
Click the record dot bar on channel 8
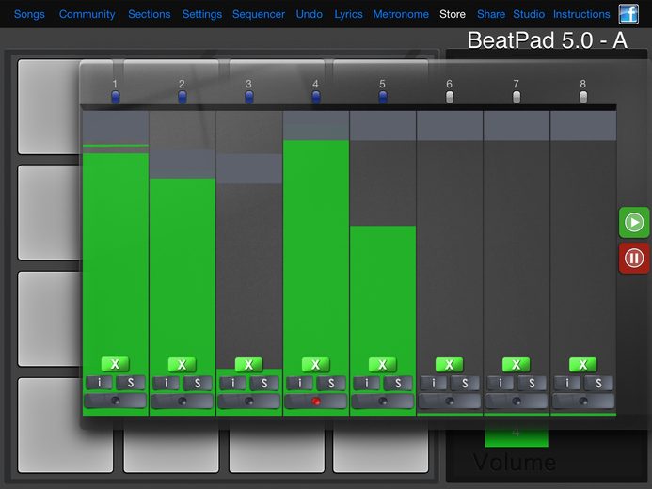point(583,401)
